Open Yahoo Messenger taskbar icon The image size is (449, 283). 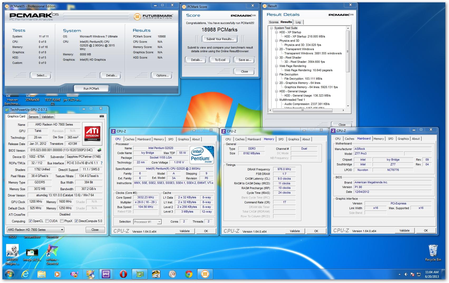pyautogui.click(x=74, y=274)
